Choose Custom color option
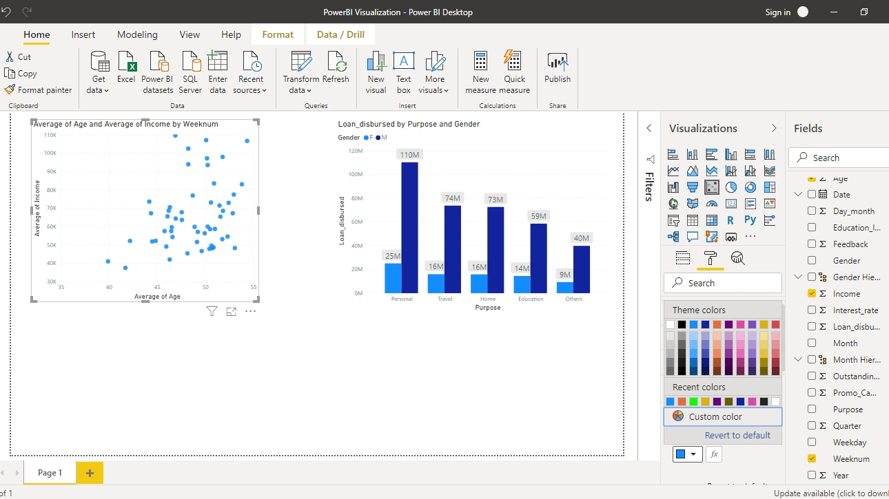889x499 pixels. 722,416
